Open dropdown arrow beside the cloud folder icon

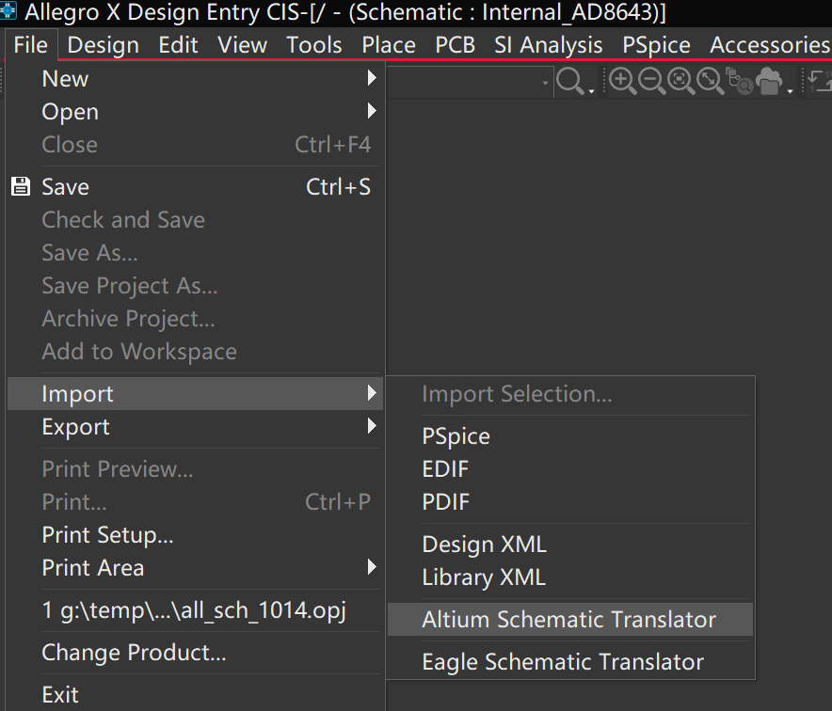790,92
